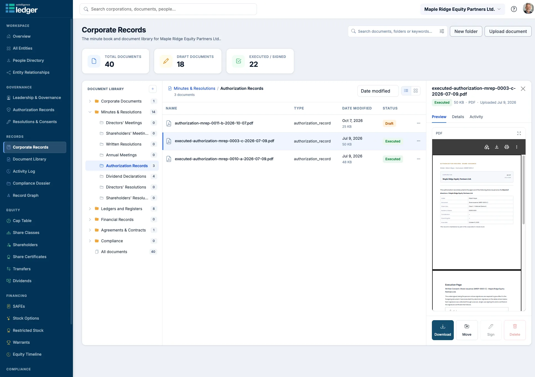Image resolution: width=535 pixels, height=377 pixels.
Task: Select the Preview tab
Action: [439, 117]
